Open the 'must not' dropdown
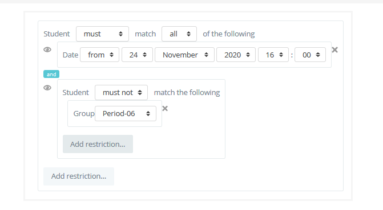 [122, 92]
